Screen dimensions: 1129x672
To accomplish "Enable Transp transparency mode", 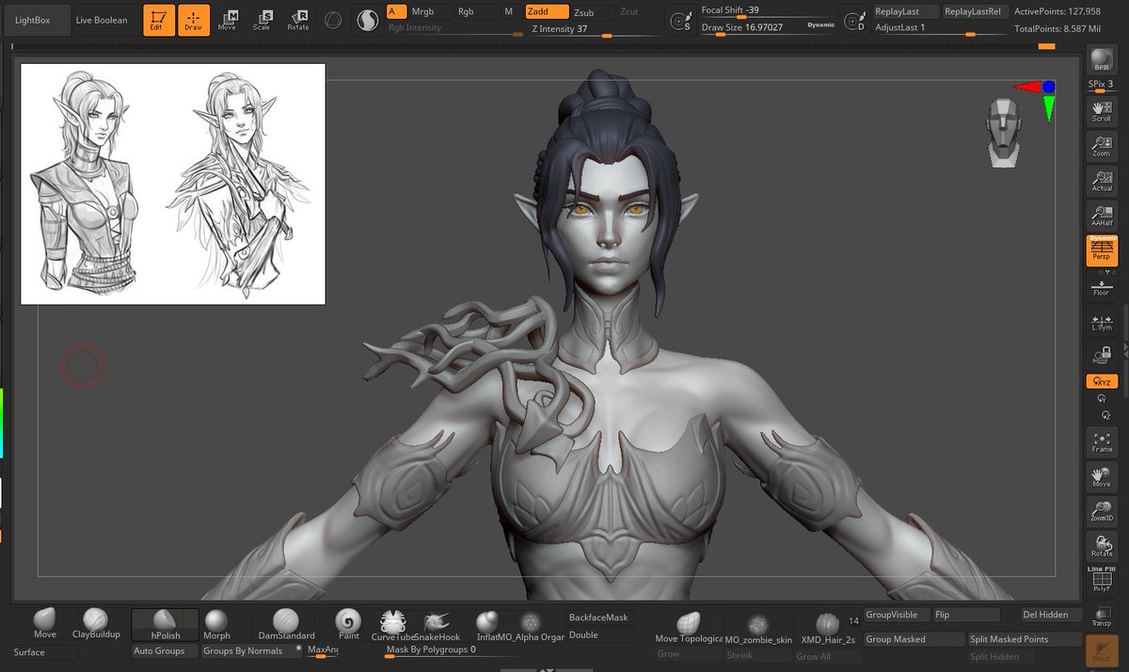I will click(1101, 616).
